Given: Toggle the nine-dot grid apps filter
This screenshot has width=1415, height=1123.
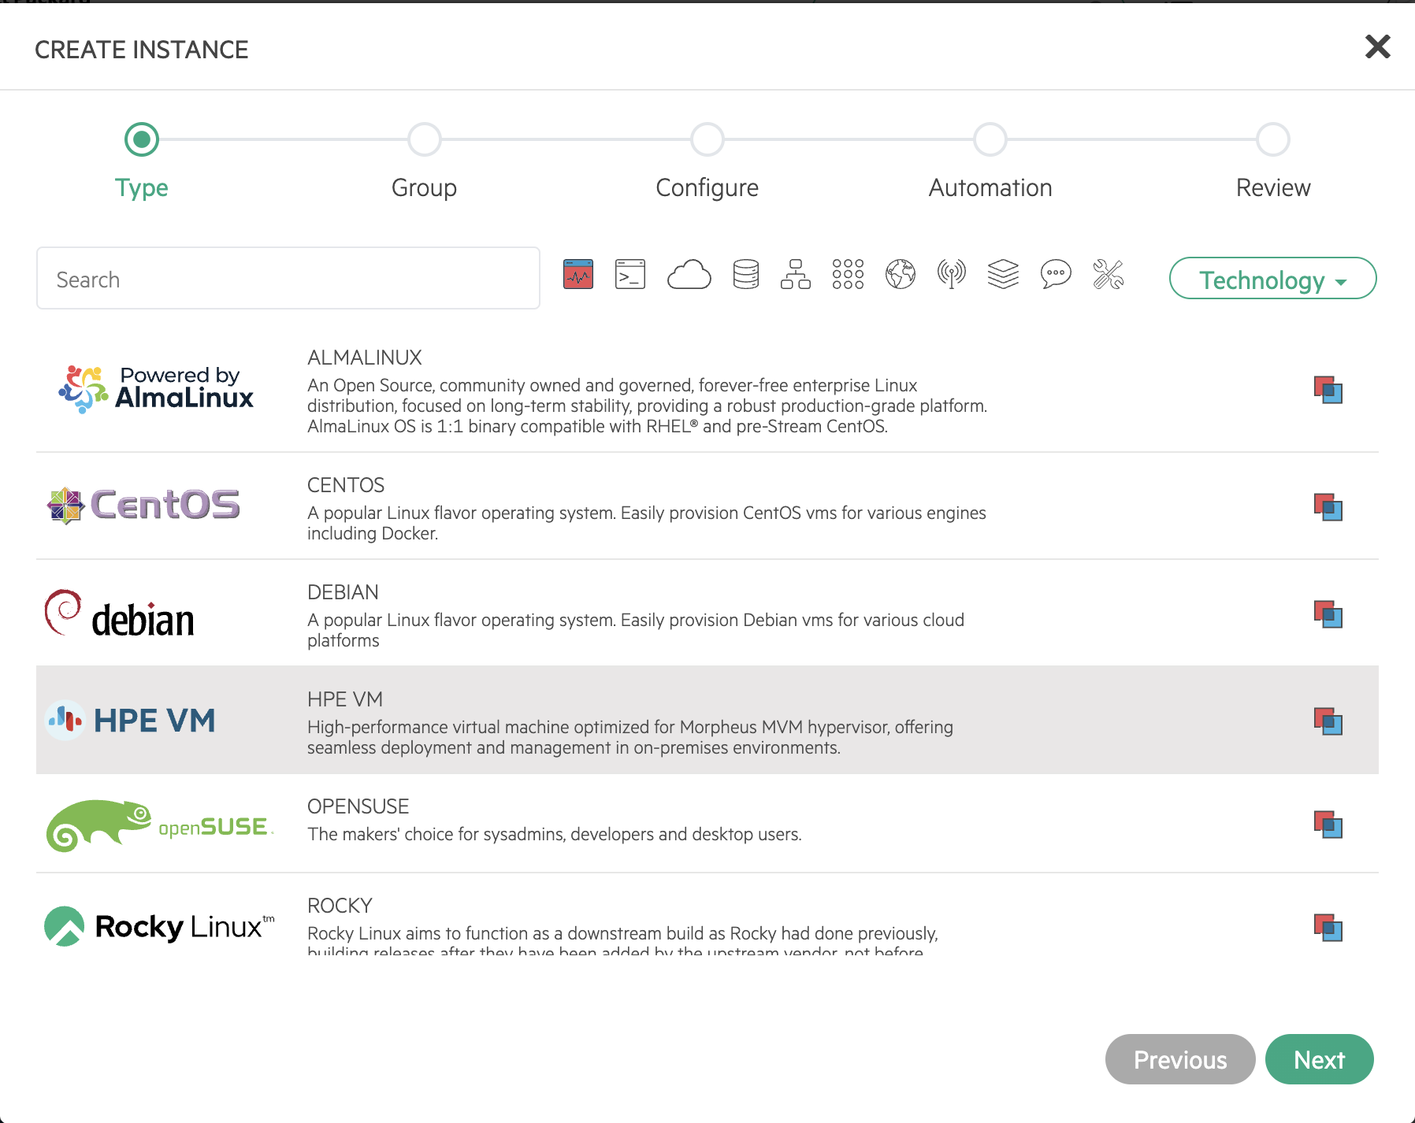Looking at the screenshot, I should click(848, 275).
